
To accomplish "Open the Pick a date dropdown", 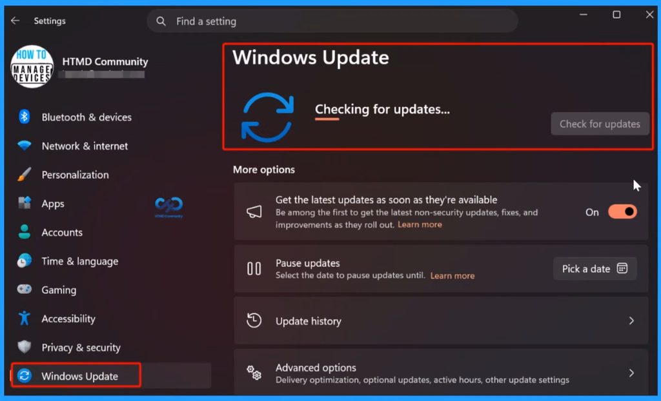I will 595,269.
